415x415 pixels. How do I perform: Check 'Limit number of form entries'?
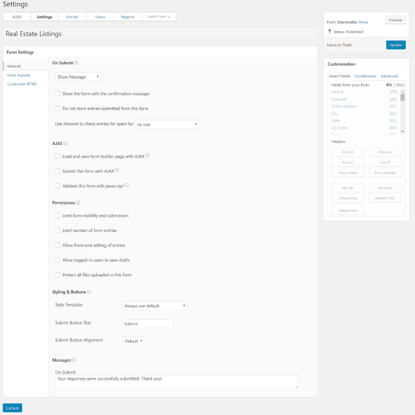coord(57,230)
